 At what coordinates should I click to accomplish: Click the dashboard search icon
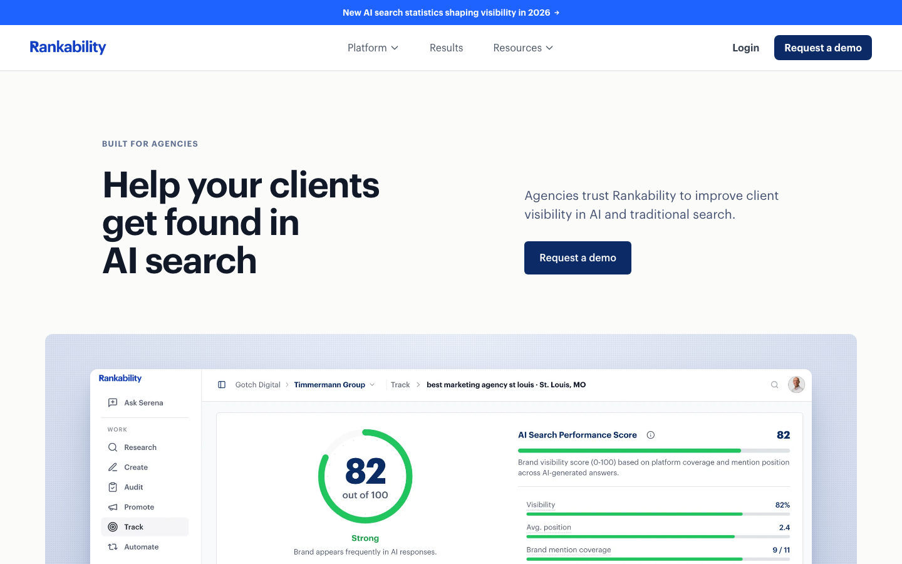pyautogui.click(x=774, y=385)
